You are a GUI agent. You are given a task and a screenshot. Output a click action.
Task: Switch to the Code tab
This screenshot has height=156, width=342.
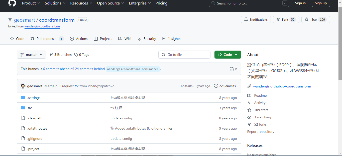click(x=17, y=39)
